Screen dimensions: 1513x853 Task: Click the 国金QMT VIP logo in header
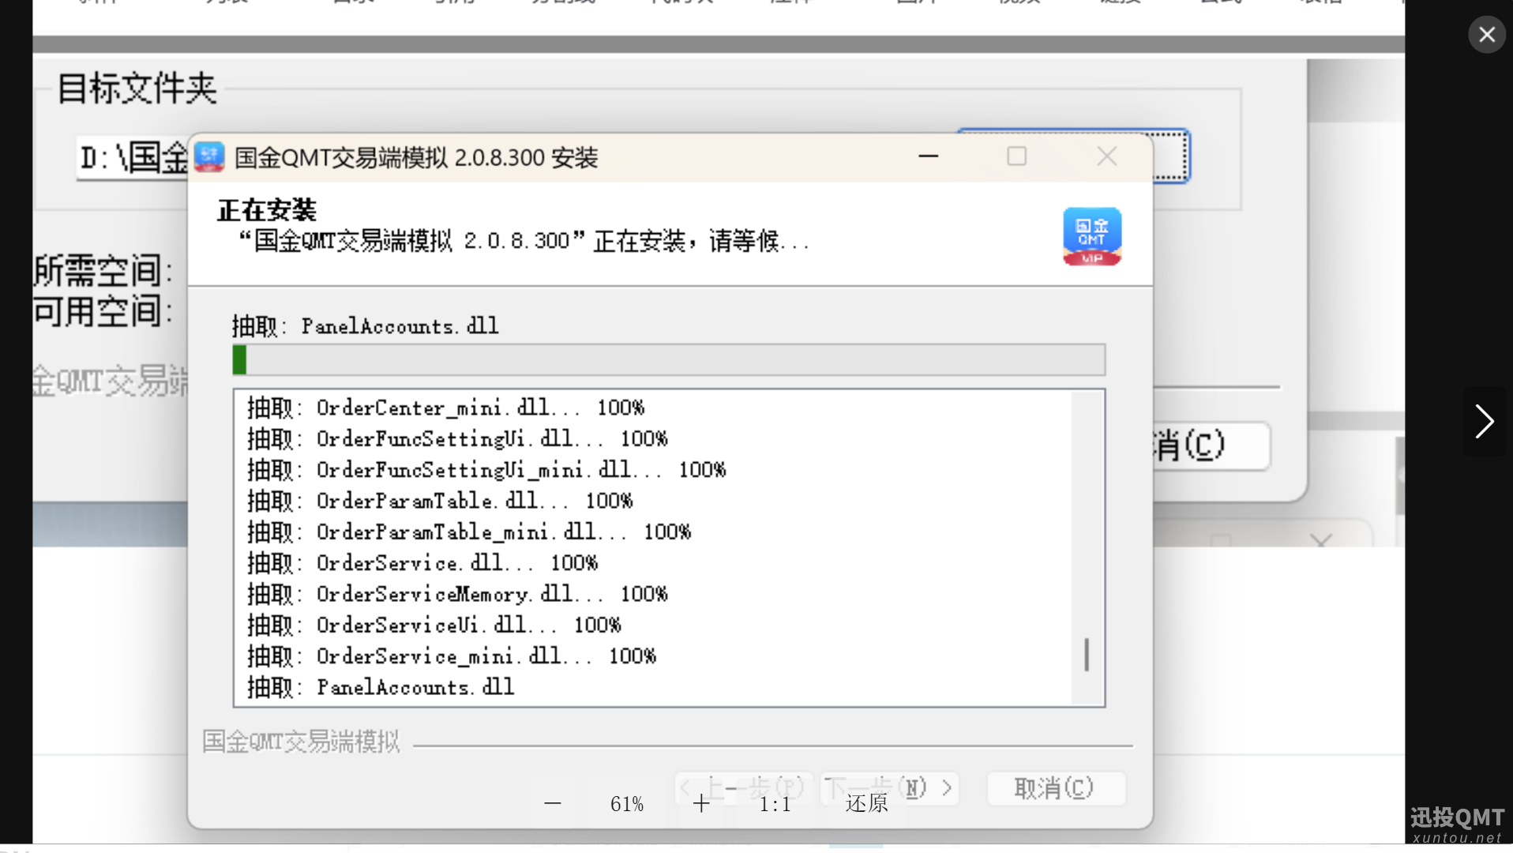(1091, 236)
